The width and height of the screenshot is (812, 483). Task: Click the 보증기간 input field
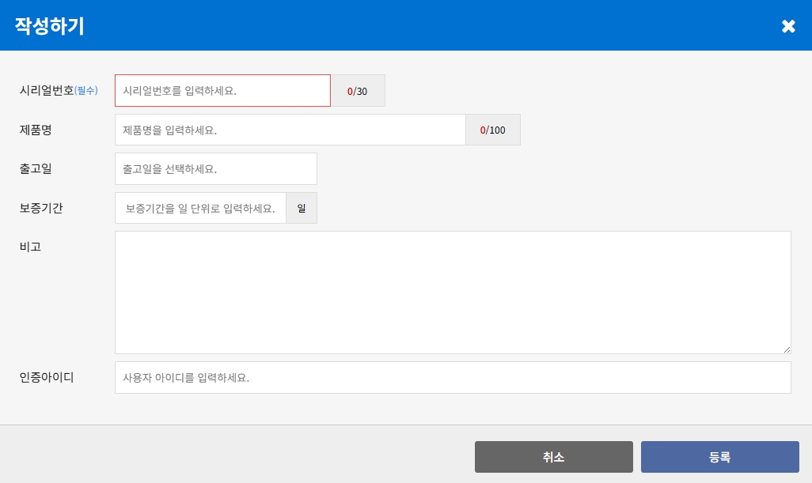coord(200,208)
